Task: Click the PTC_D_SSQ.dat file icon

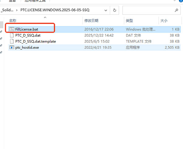Action: pos(12,35)
